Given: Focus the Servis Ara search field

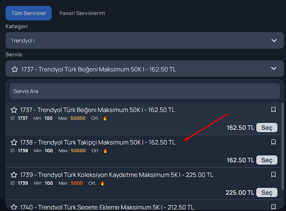Looking at the screenshot, I should click(x=145, y=91).
